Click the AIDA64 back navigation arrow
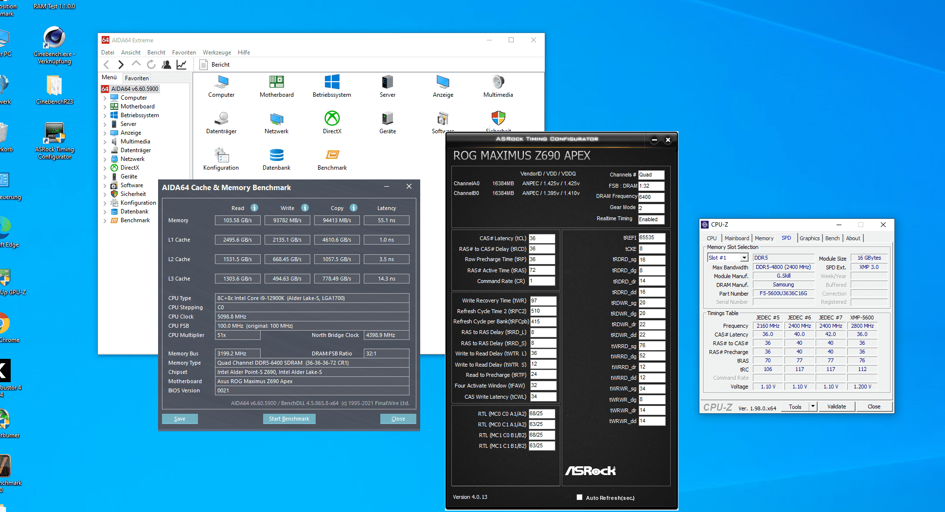 (107, 65)
